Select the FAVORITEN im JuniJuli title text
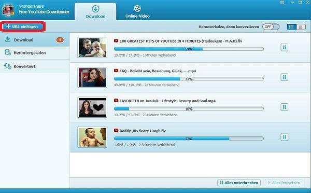The height and width of the screenshot is (193, 311). coord(167,101)
